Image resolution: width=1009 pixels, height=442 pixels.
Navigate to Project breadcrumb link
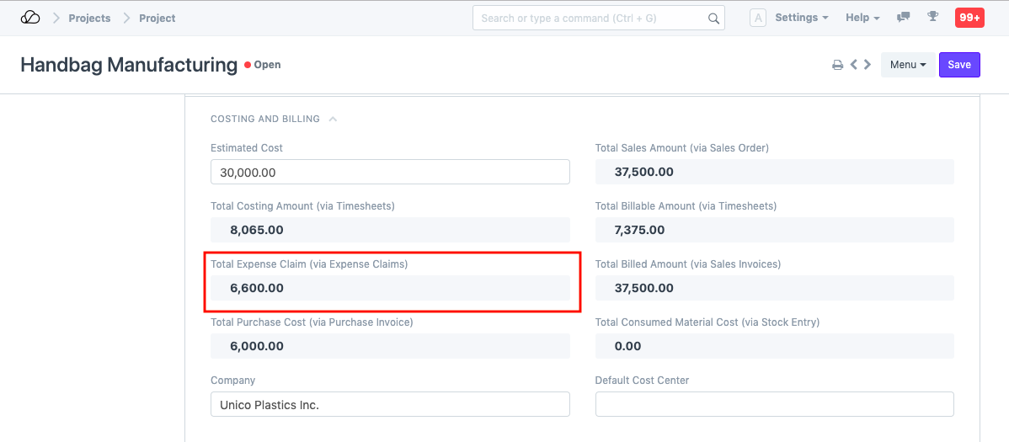(x=157, y=18)
